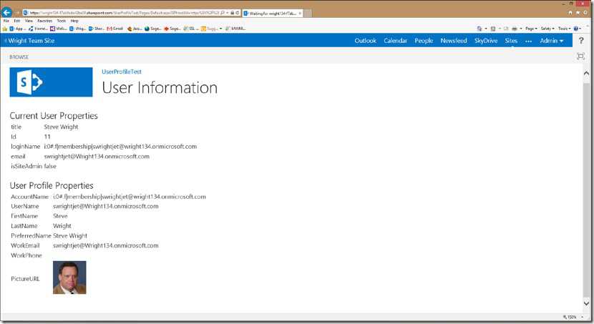The width and height of the screenshot is (594, 324).
Task: Open the Favorites menu
Action: pos(44,21)
